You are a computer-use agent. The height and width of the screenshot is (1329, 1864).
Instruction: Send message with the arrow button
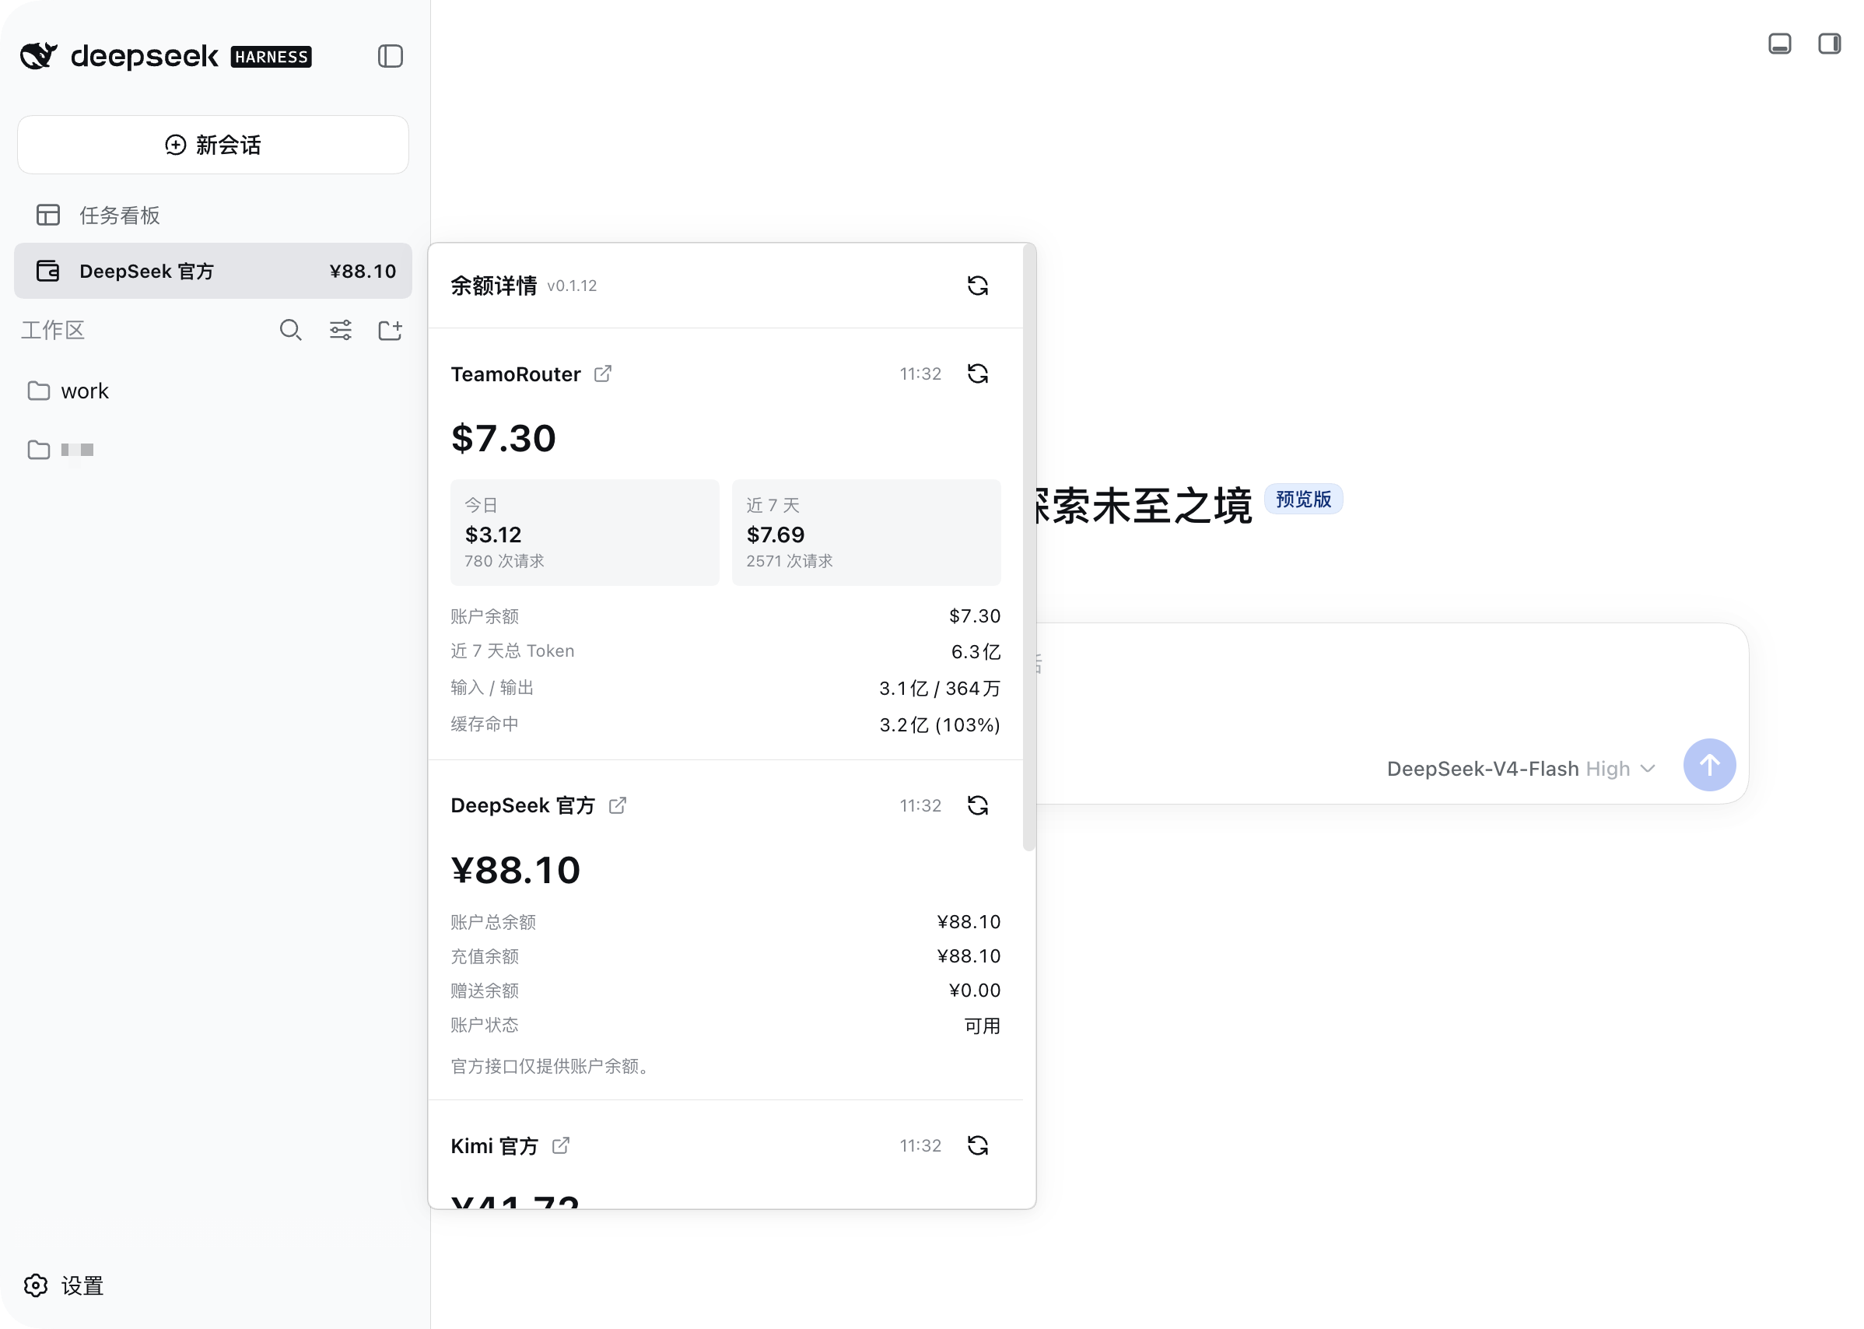tap(1708, 765)
